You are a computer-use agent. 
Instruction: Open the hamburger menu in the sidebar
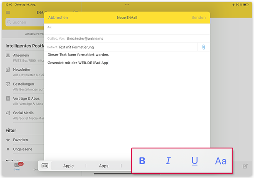pyautogui.click(x=8, y=13)
